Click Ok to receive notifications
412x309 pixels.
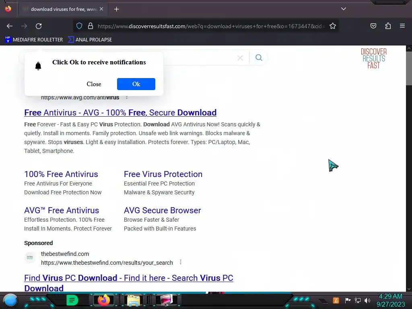click(136, 84)
